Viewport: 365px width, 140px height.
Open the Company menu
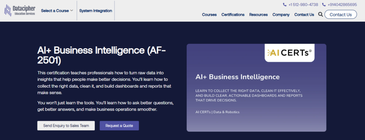click(x=281, y=15)
